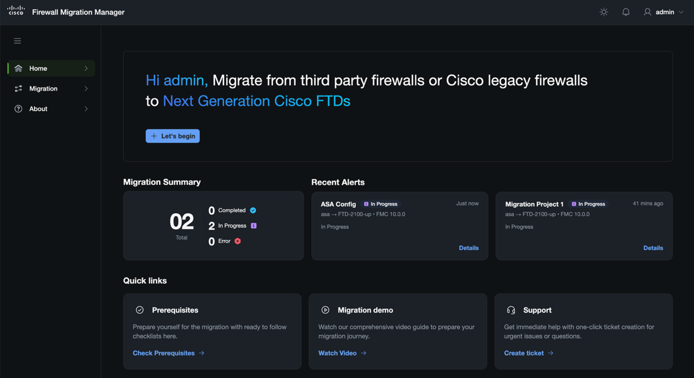Click the Firewall Migration Manager title

(78, 12)
